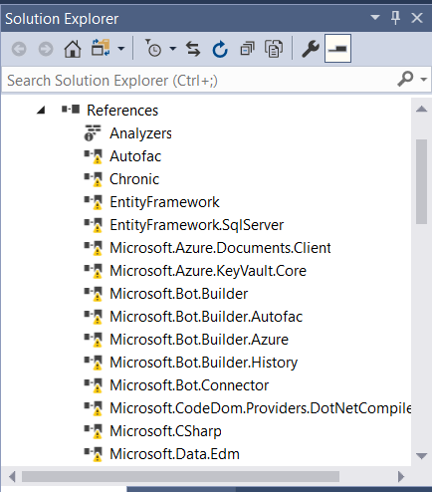Click the horizontal scrollbar left arrow

point(12,477)
